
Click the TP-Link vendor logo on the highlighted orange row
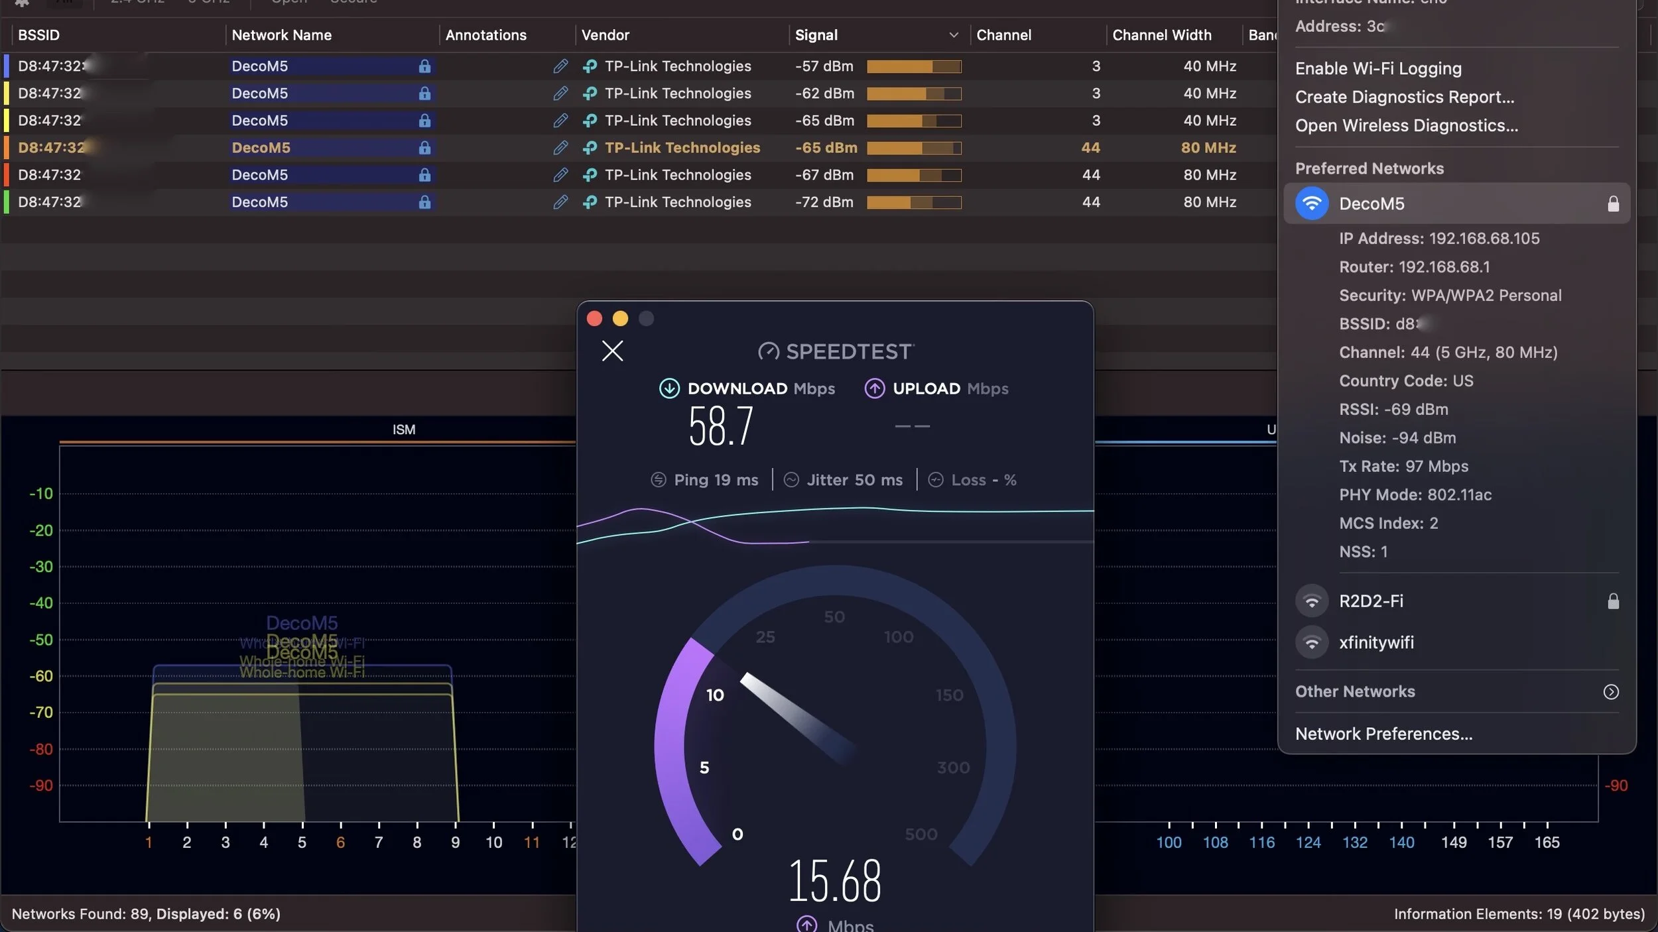(x=590, y=148)
